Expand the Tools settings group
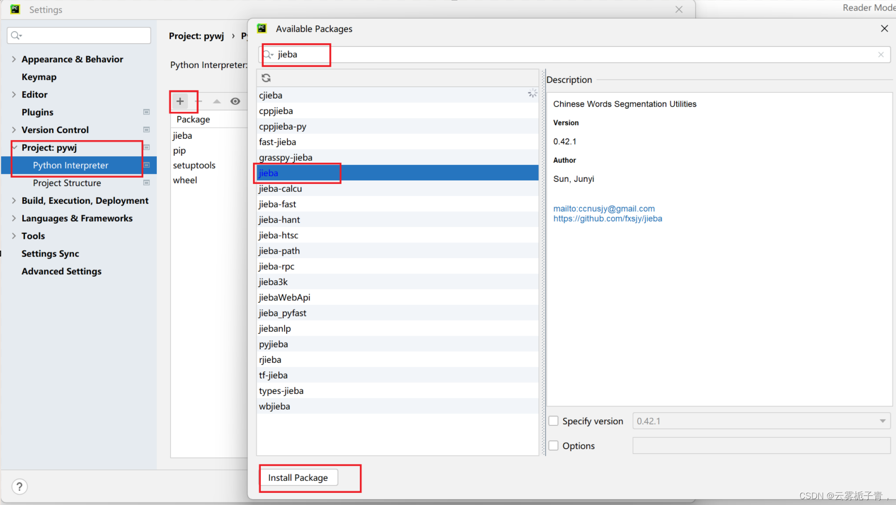 [x=14, y=236]
